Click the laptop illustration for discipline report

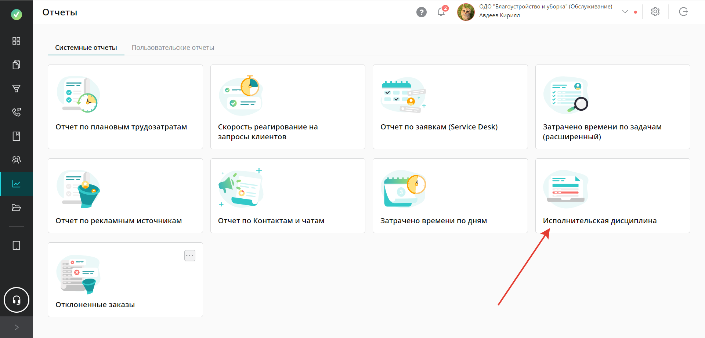pos(566,188)
